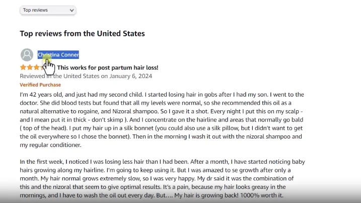Click the orange "Verified Purchase" label
The image size is (361, 203).
(x=40, y=85)
